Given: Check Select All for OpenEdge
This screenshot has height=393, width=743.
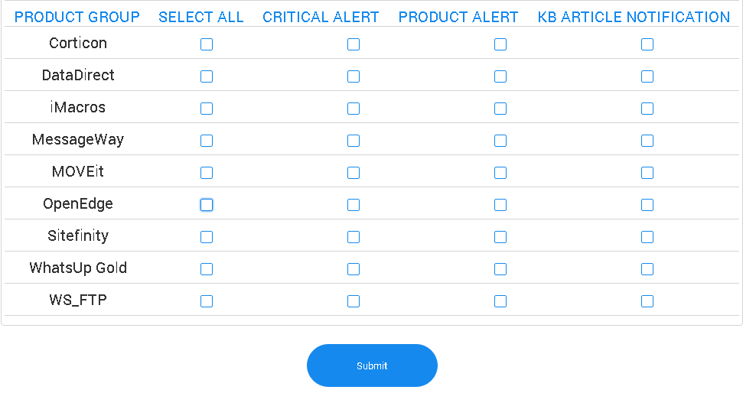Looking at the screenshot, I should pyautogui.click(x=207, y=205).
